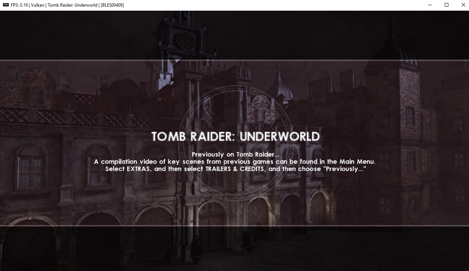Image resolution: width=469 pixels, height=271 pixels.
Task: Click the RPCS3 icon in the title bar
Action: coord(6,5)
